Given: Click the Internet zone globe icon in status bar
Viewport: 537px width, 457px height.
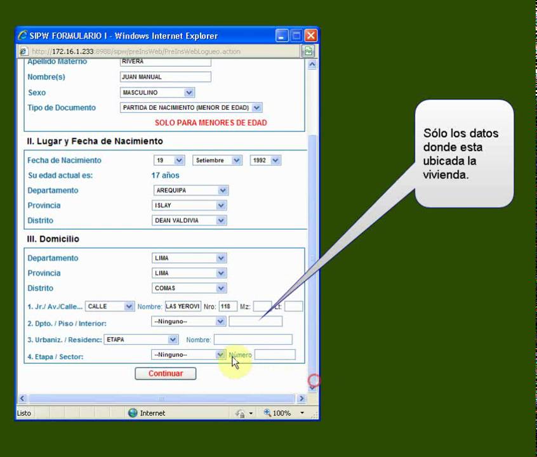Looking at the screenshot, I should point(133,413).
